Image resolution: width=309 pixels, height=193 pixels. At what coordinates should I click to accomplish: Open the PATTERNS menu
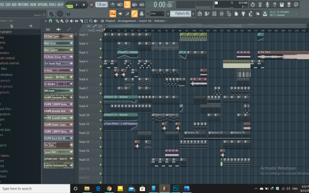coord(23,4)
